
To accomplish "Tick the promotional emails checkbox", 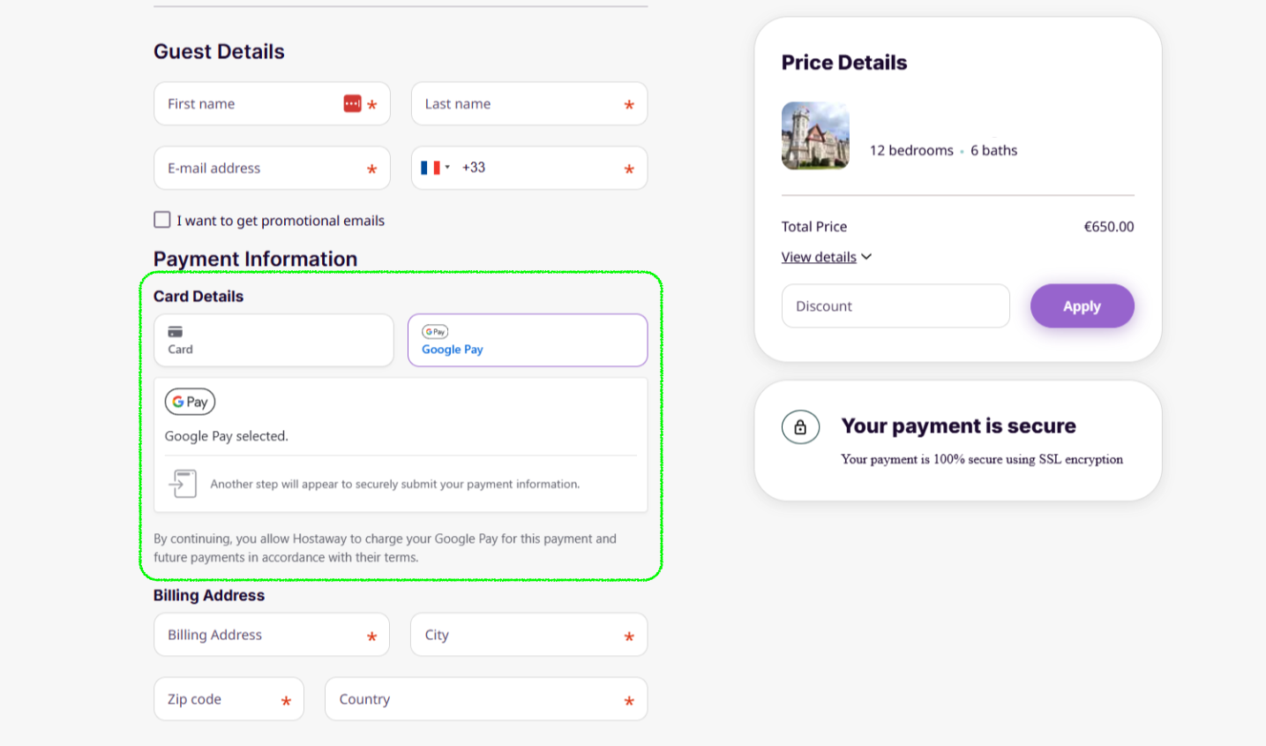I will coord(162,220).
